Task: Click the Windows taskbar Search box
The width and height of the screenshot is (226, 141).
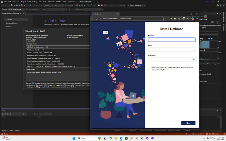Action: (x=89, y=138)
